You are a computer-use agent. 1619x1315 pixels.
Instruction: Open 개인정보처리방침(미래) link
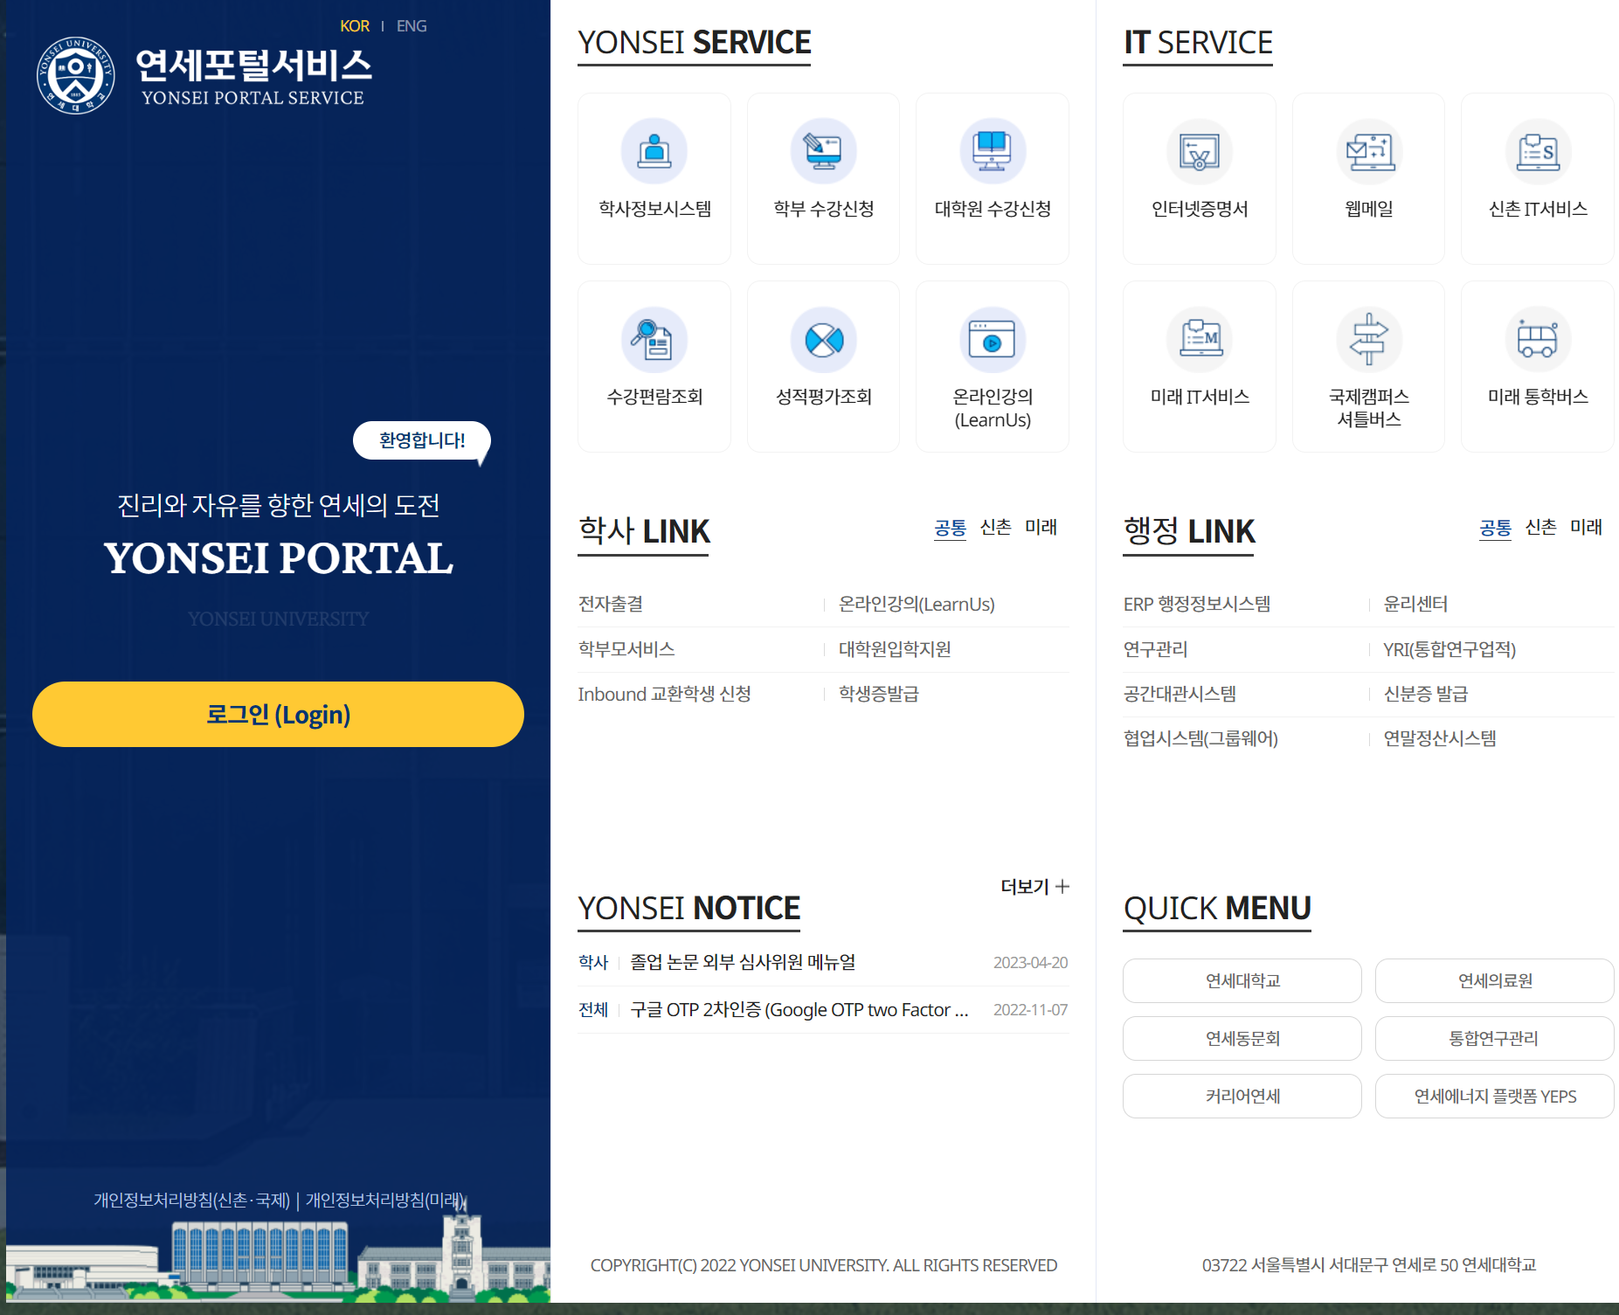(385, 1200)
